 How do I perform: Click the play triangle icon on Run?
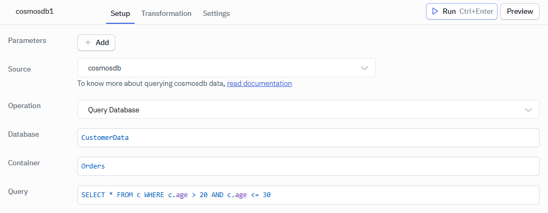(x=435, y=11)
